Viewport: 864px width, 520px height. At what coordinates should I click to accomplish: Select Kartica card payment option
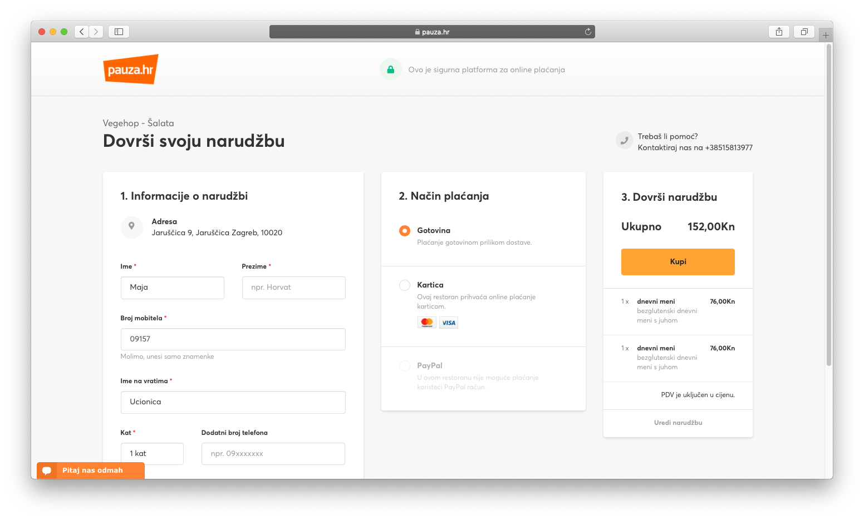coord(405,285)
